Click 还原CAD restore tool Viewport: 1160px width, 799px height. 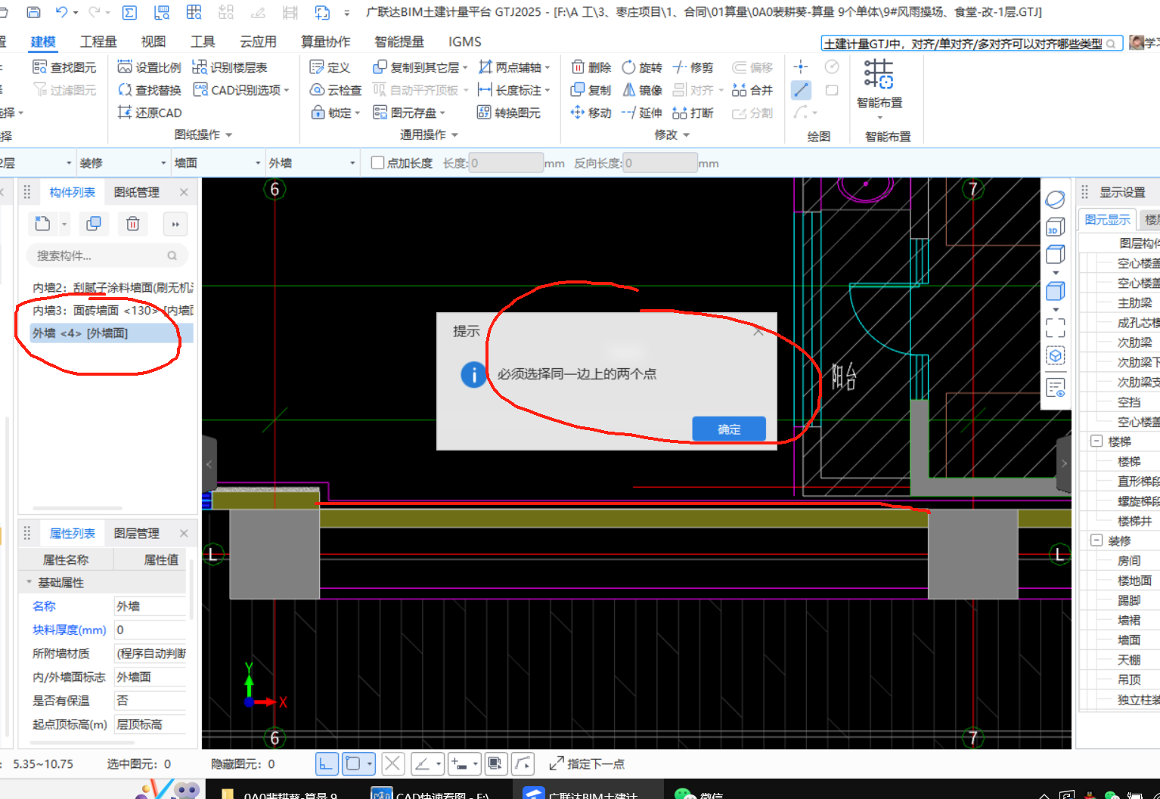(150, 113)
